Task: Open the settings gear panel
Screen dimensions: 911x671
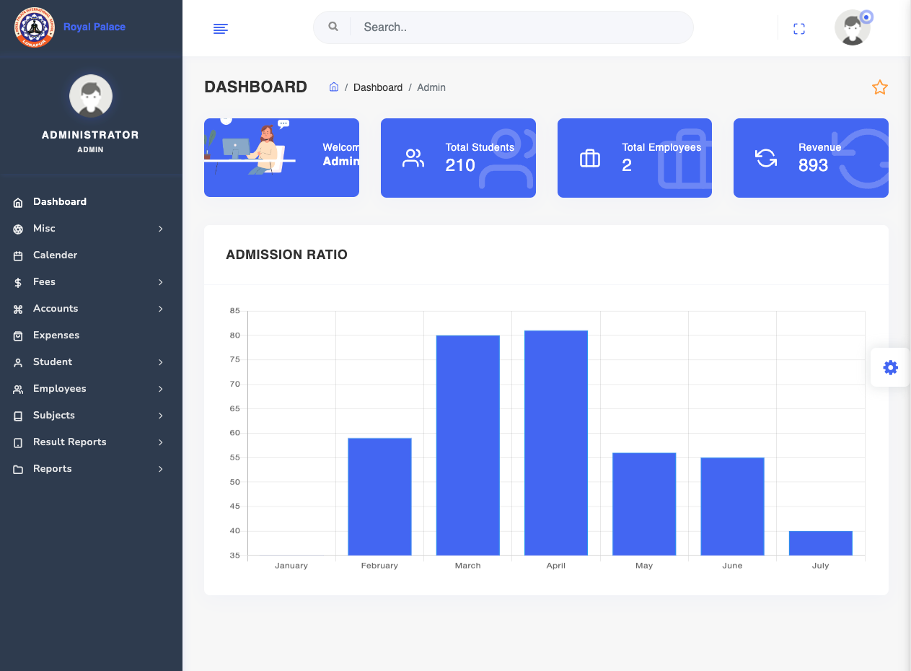Action: (x=890, y=368)
